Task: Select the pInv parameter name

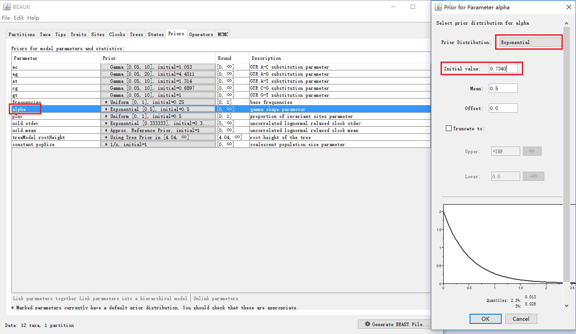Action: pos(17,116)
